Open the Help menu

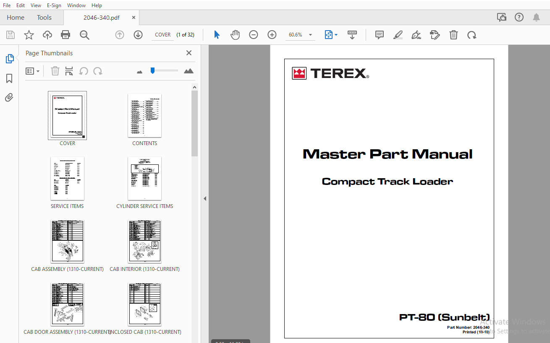(97, 5)
